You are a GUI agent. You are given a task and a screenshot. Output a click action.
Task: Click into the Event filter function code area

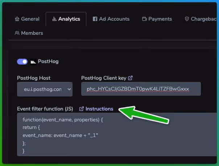click(x=117, y=134)
